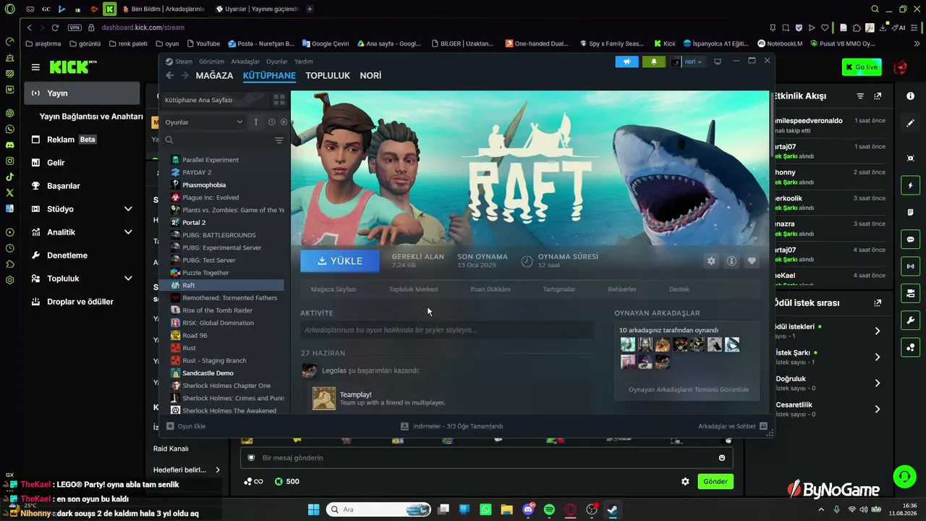The image size is (926, 521).
Task: Add Raft to favorites with heart icon
Action: 752,261
